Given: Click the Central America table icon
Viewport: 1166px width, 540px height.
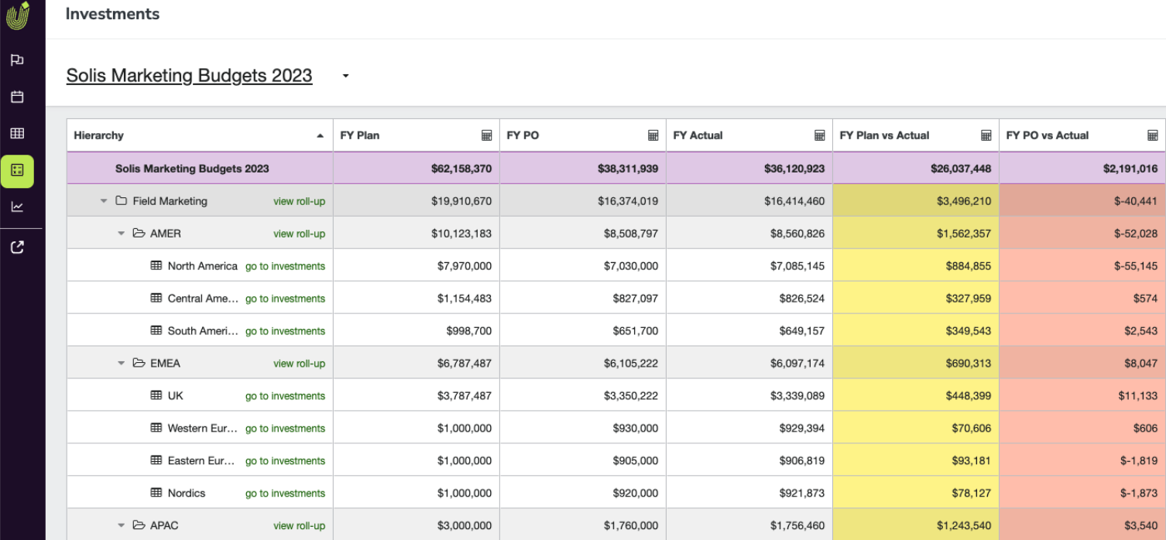Looking at the screenshot, I should [x=156, y=298].
